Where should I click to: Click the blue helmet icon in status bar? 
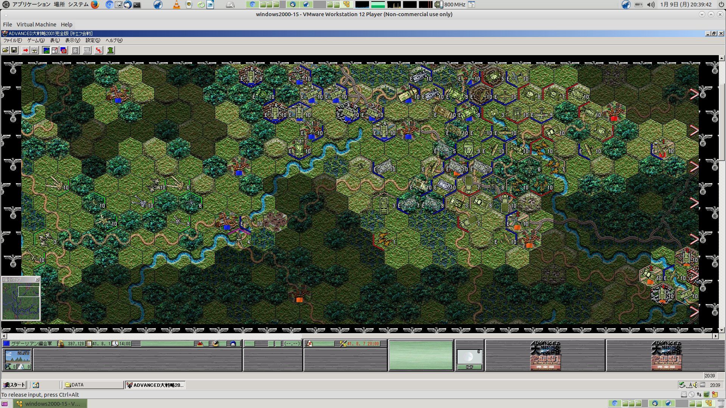point(233,344)
